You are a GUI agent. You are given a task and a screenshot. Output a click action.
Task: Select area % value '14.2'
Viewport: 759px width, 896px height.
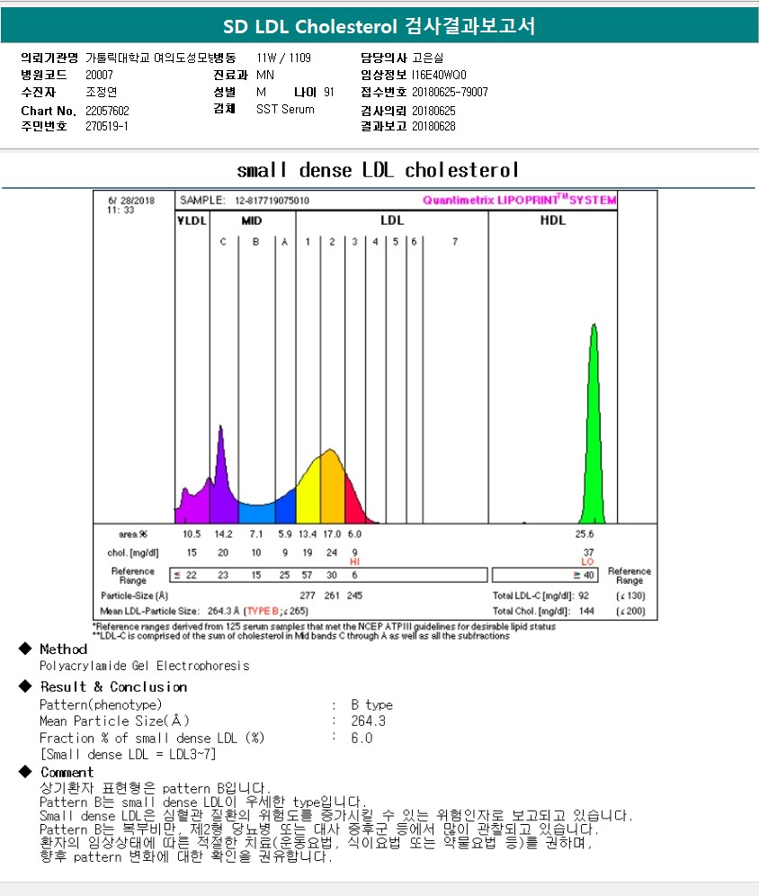click(223, 534)
